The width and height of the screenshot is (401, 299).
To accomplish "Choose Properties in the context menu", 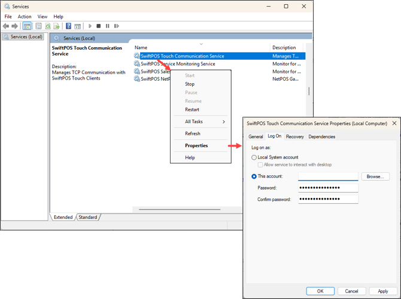I will pos(200,146).
